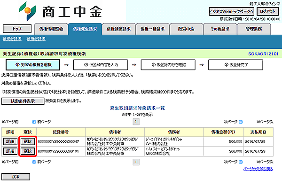Click bottom 10ページ前 pagination text
The image size is (282, 186).
(10, 162)
